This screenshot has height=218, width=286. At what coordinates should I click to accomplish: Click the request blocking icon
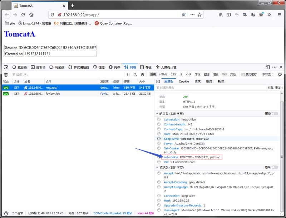[x=142, y=75]
